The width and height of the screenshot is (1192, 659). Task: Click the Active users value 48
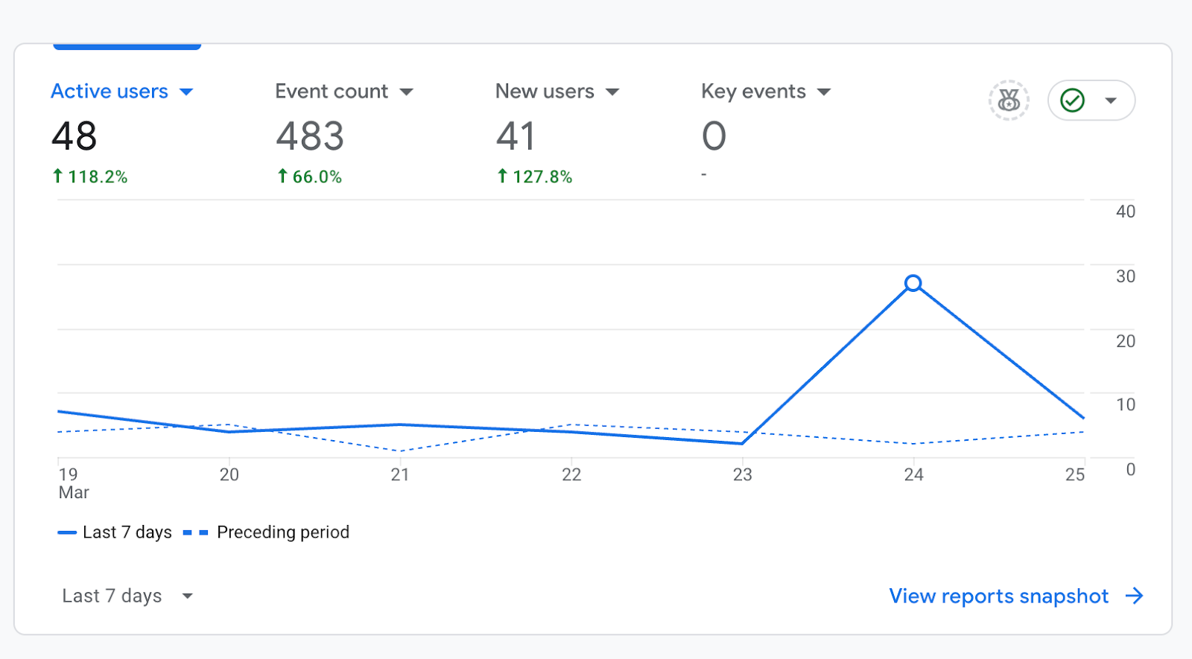pos(74,136)
